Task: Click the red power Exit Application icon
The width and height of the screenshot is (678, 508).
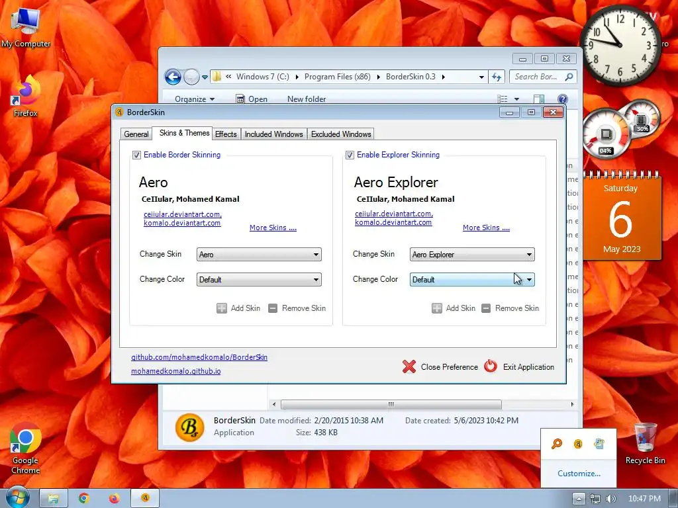Action: 491,366
